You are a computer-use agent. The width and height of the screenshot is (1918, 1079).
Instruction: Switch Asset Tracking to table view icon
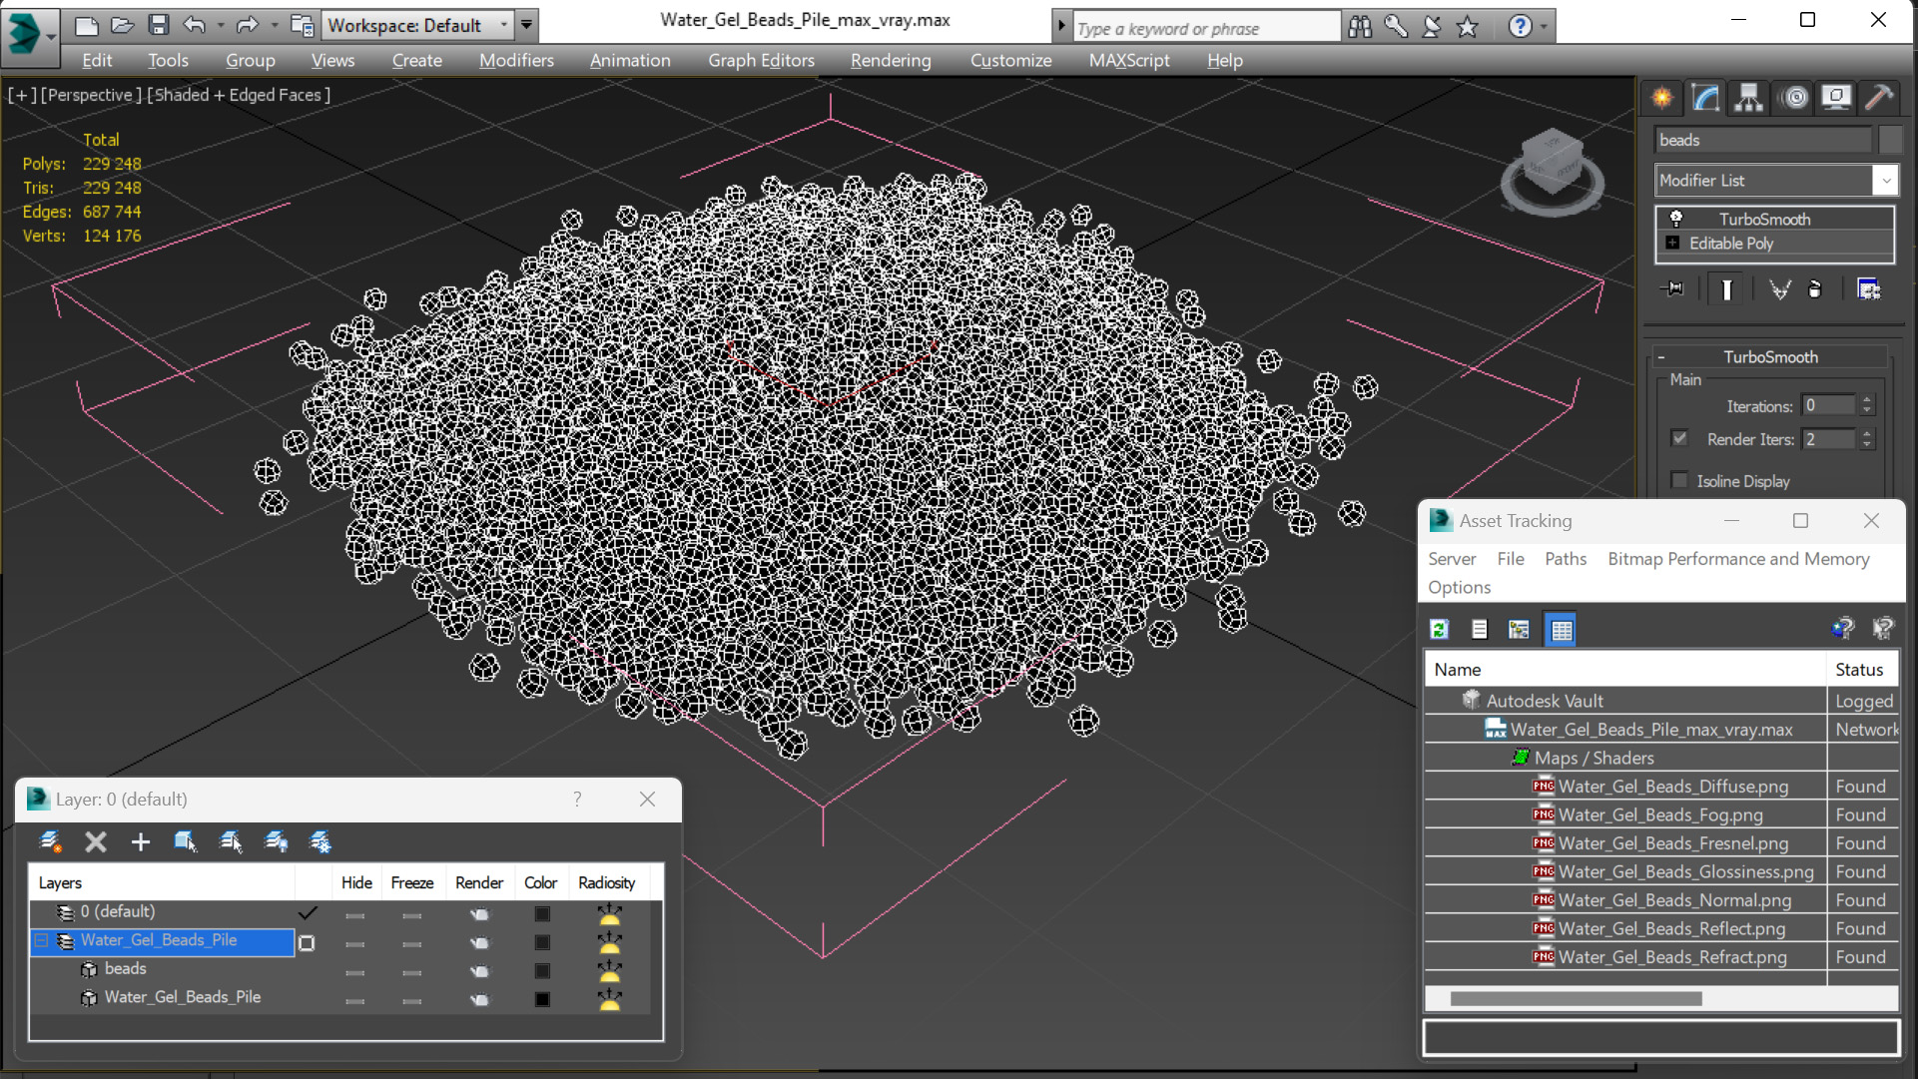click(x=1561, y=629)
